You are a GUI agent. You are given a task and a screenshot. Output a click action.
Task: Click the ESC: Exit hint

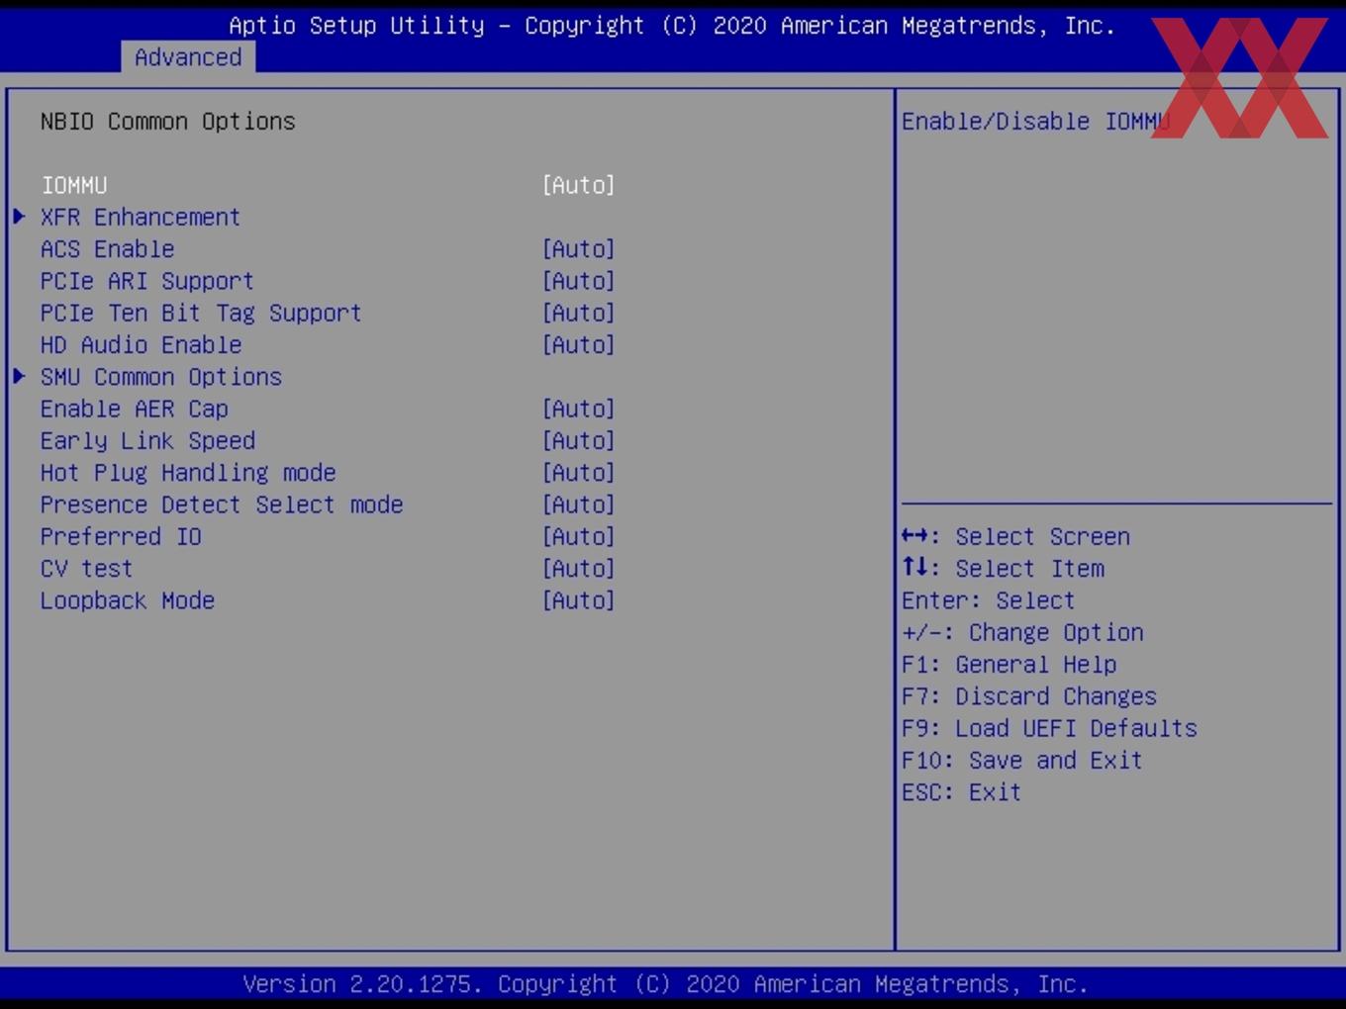[961, 792]
